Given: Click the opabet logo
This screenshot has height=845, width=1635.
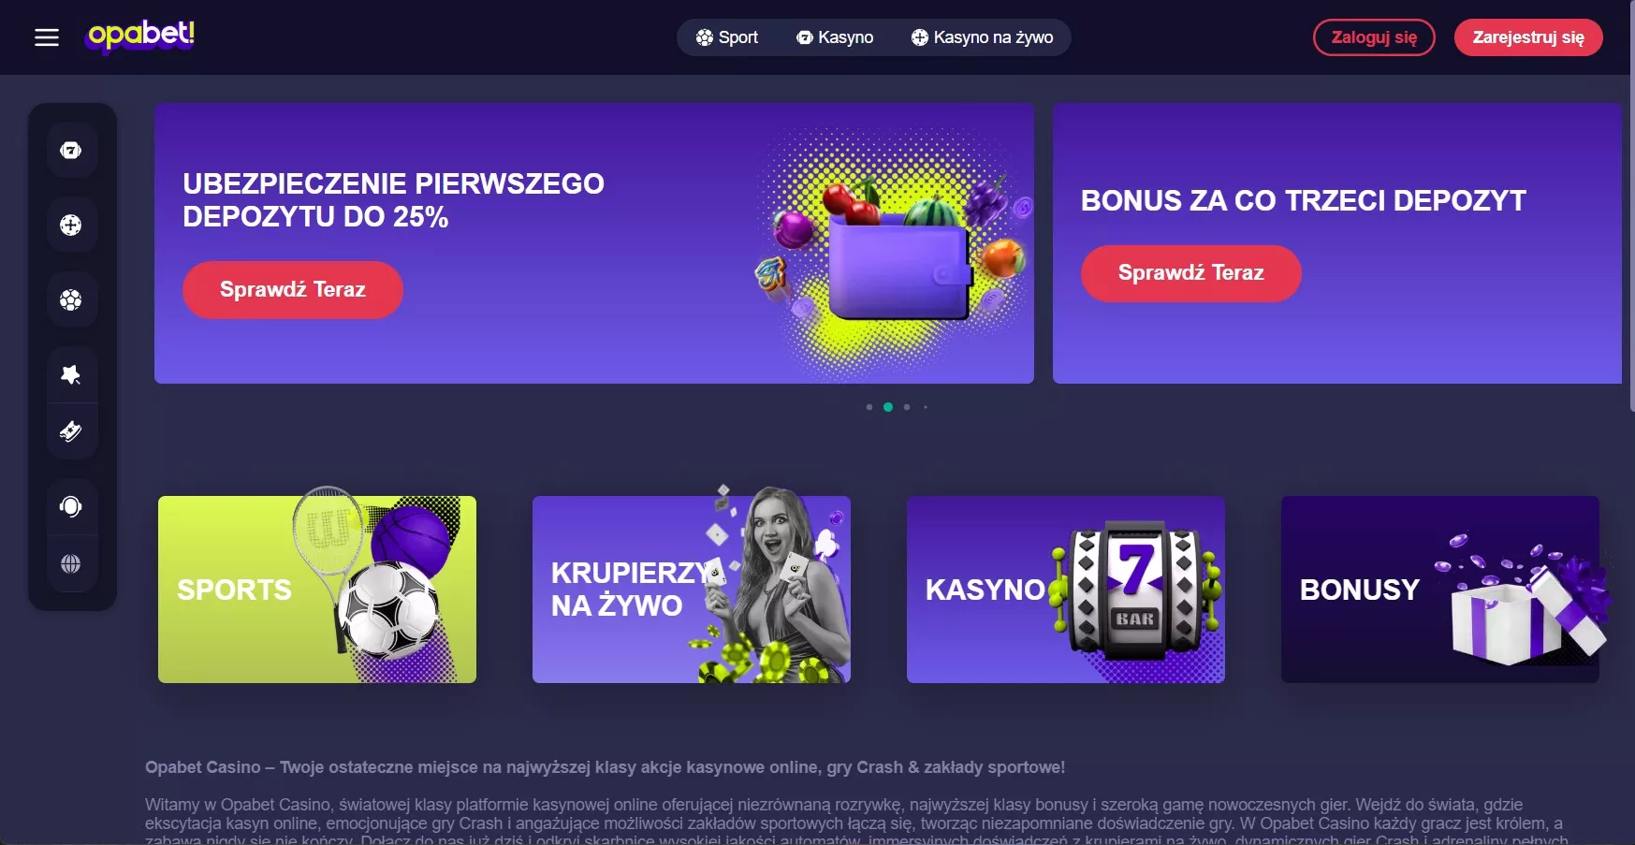Looking at the screenshot, I should tap(140, 36).
